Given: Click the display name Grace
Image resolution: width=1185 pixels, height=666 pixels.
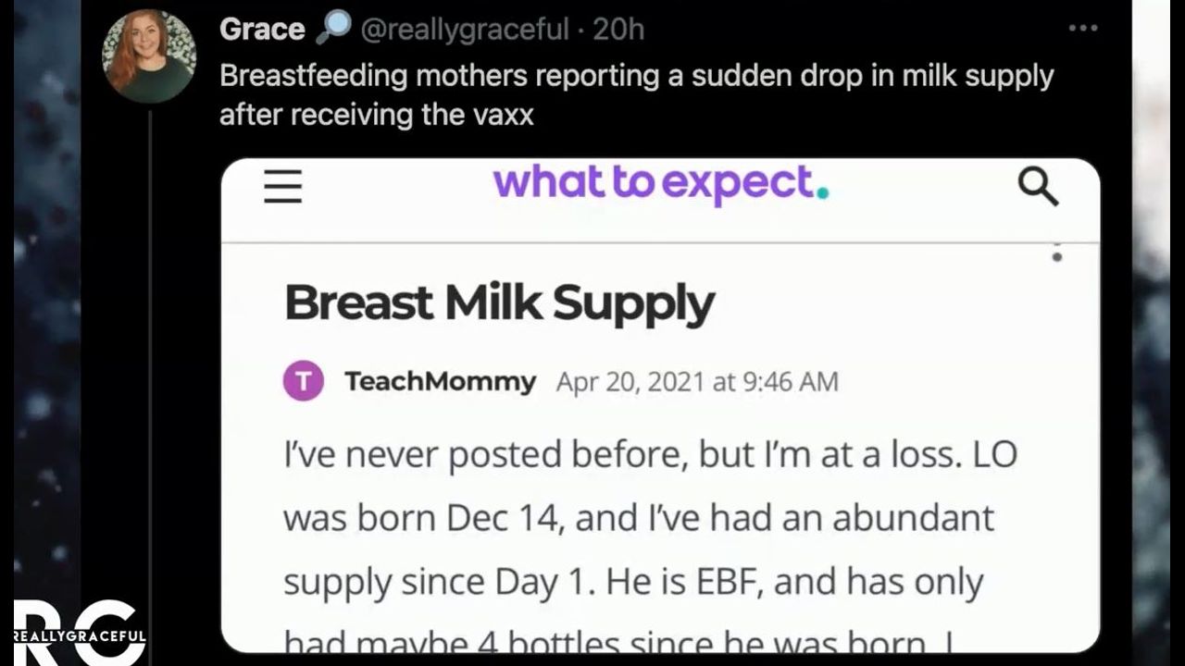Looking at the screenshot, I should pyautogui.click(x=262, y=29).
